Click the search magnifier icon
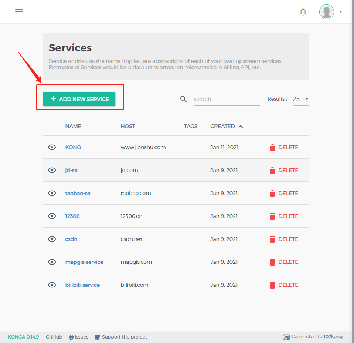Viewport: 354px width, 343px height. coord(183,99)
